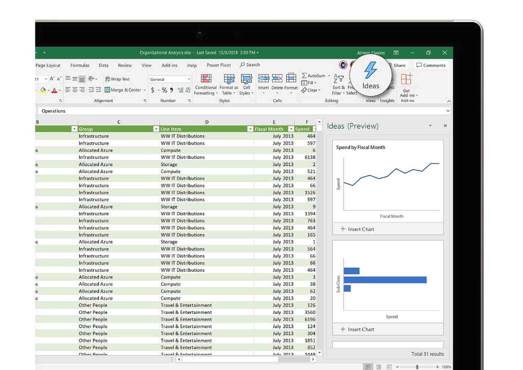Apply percent style to cells
Viewport: 523px width, 370px height.
click(x=164, y=90)
